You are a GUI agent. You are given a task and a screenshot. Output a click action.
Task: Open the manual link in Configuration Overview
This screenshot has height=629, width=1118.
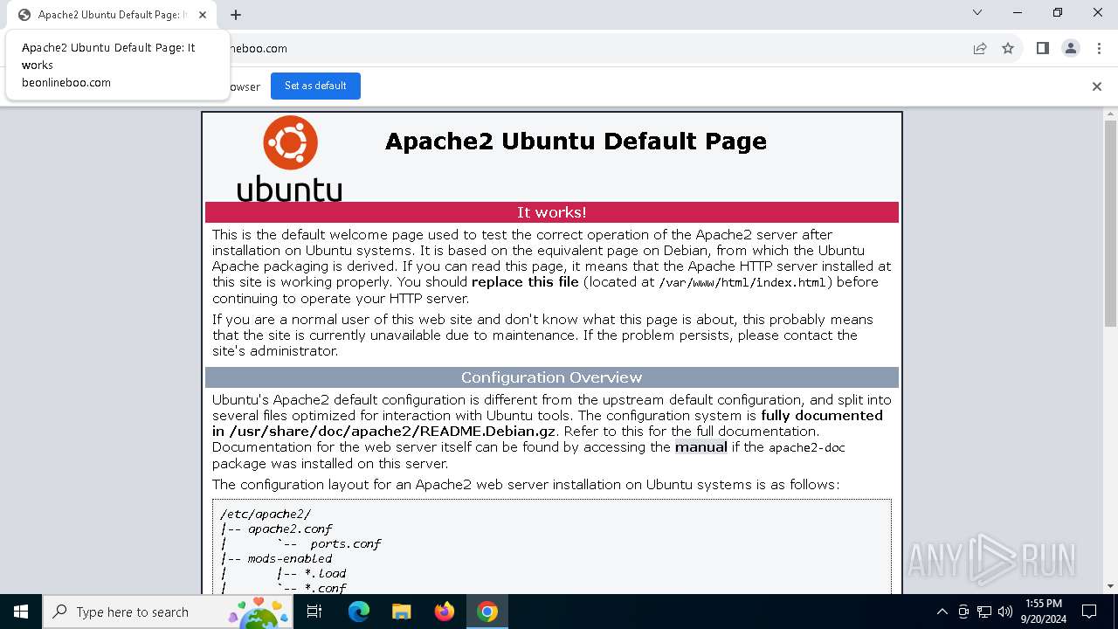[x=701, y=447]
